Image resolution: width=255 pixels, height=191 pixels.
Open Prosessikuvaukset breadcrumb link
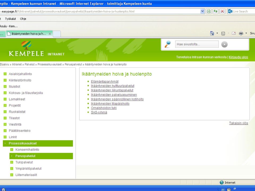point(50,64)
